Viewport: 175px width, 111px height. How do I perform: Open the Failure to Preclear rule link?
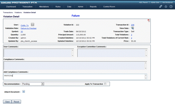tap(29, 28)
